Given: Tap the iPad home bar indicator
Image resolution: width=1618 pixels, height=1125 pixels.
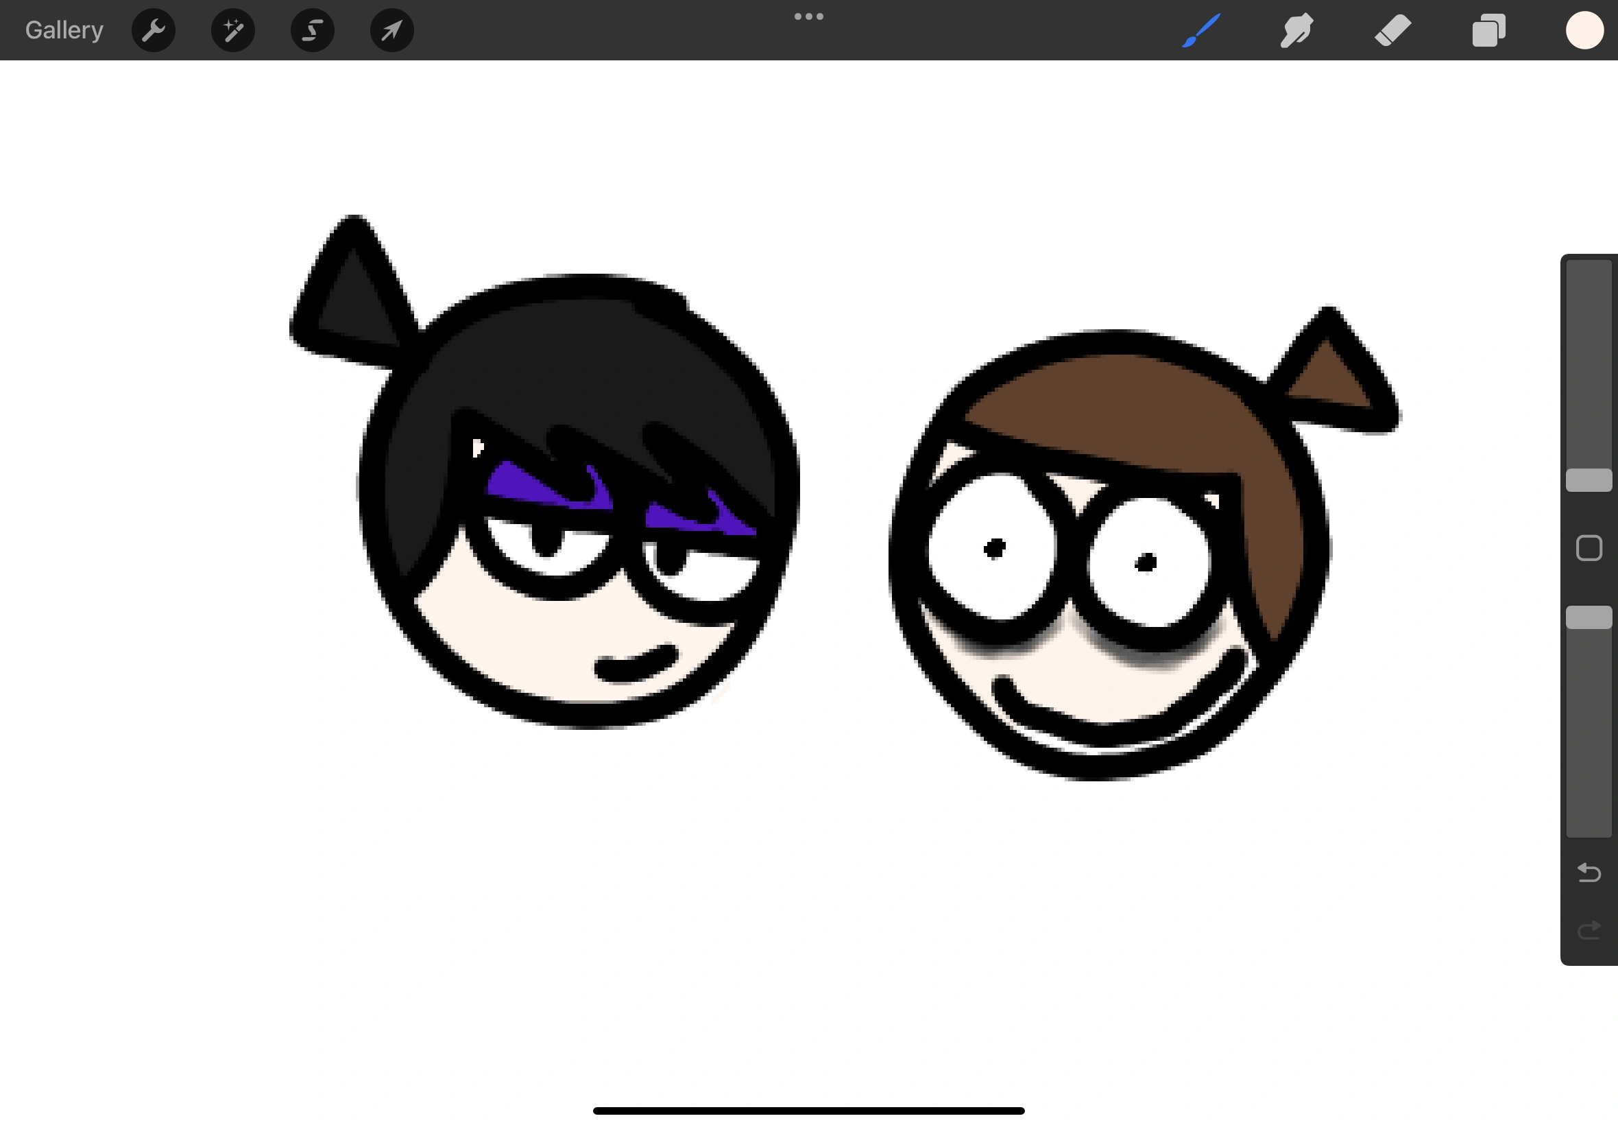Looking at the screenshot, I should [808, 1111].
